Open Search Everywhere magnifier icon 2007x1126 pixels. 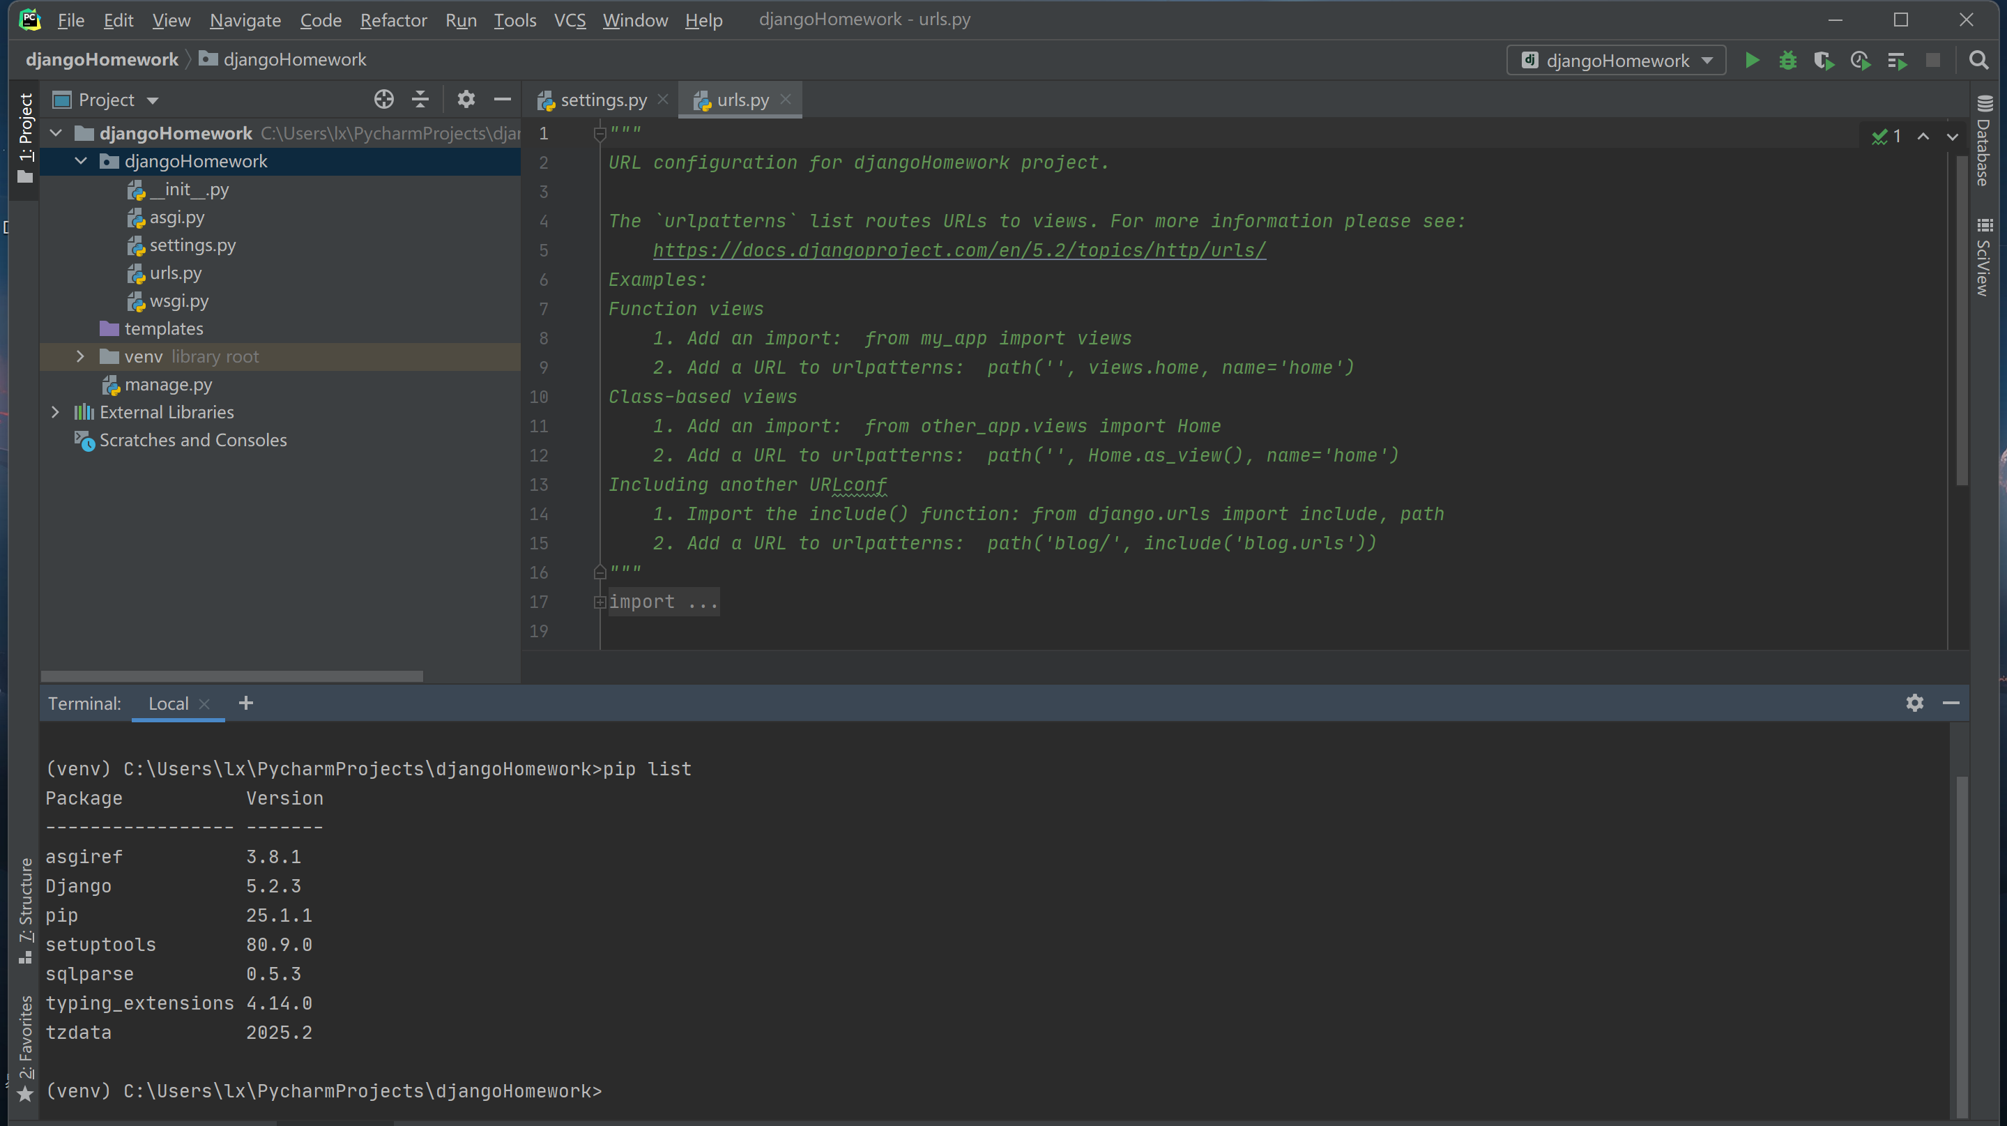tap(1978, 61)
